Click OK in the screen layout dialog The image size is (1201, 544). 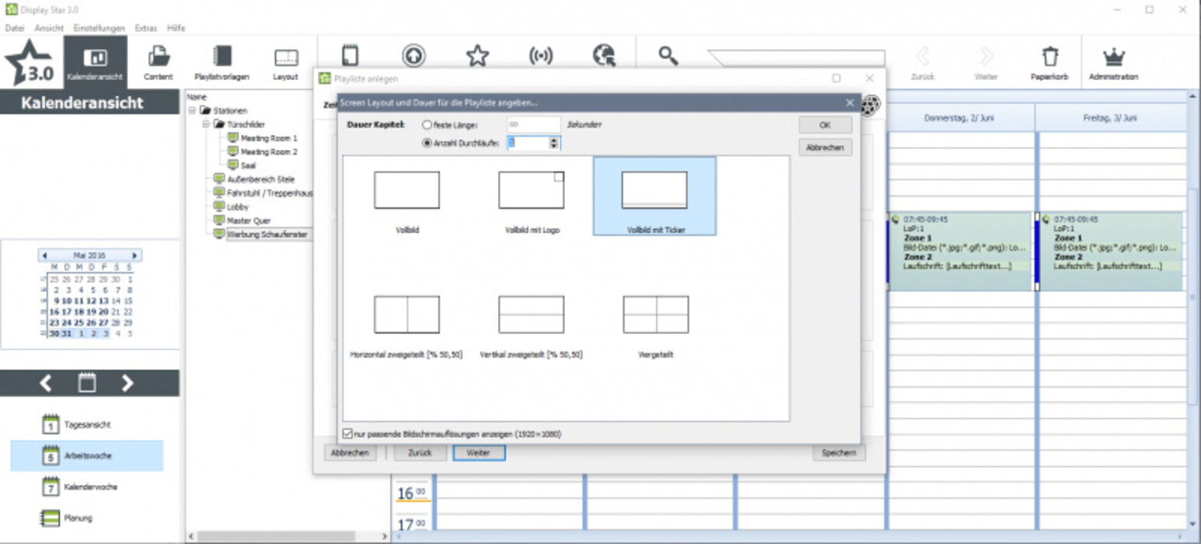[824, 125]
